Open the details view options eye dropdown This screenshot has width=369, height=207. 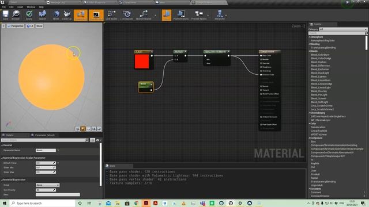(x=99, y=140)
